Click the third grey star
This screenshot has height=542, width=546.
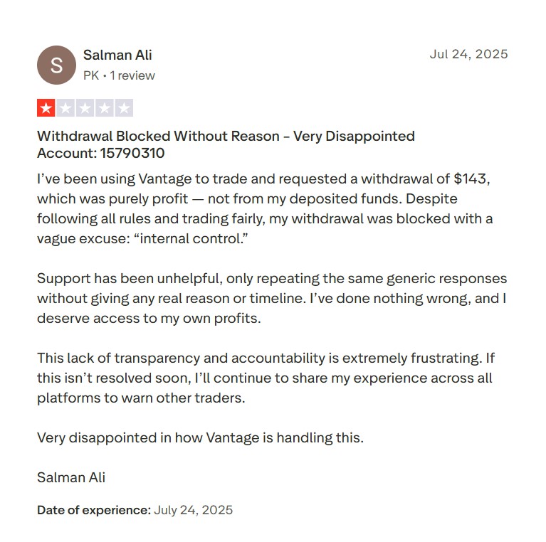85,108
